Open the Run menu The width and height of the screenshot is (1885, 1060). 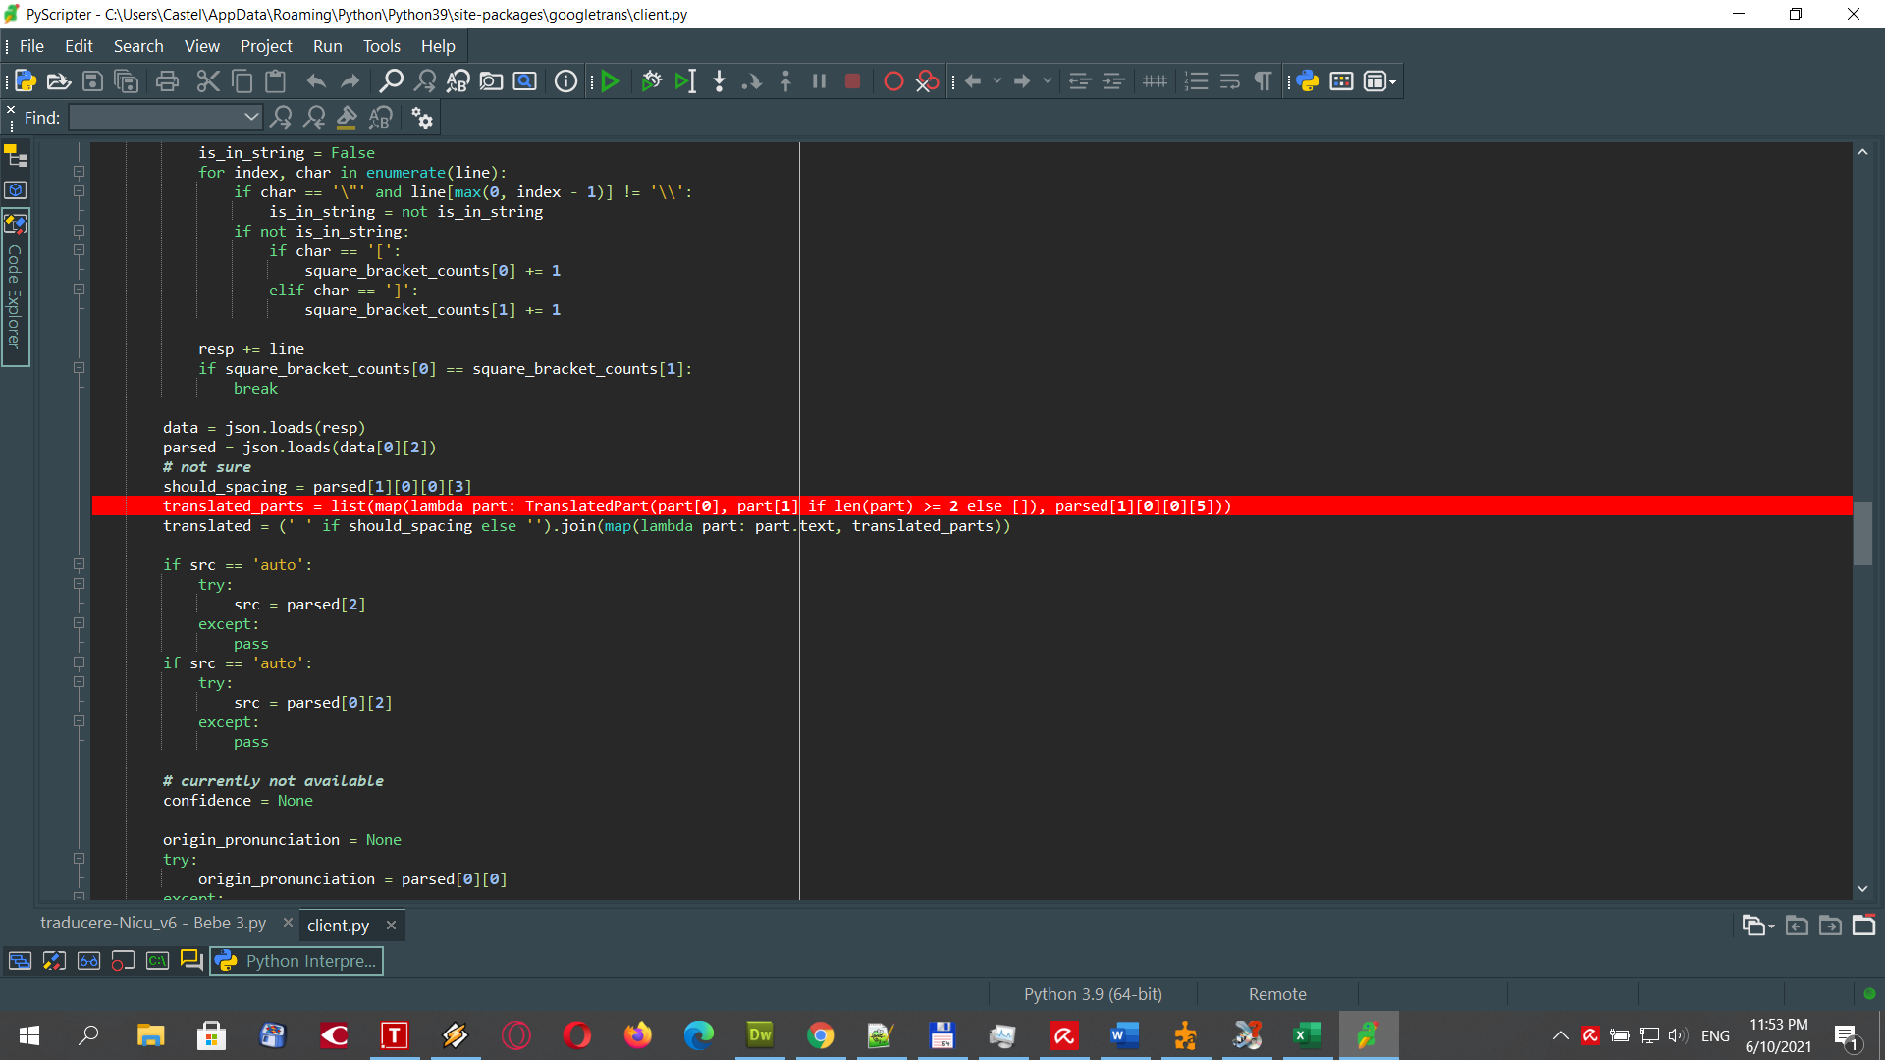coord(327,46)
